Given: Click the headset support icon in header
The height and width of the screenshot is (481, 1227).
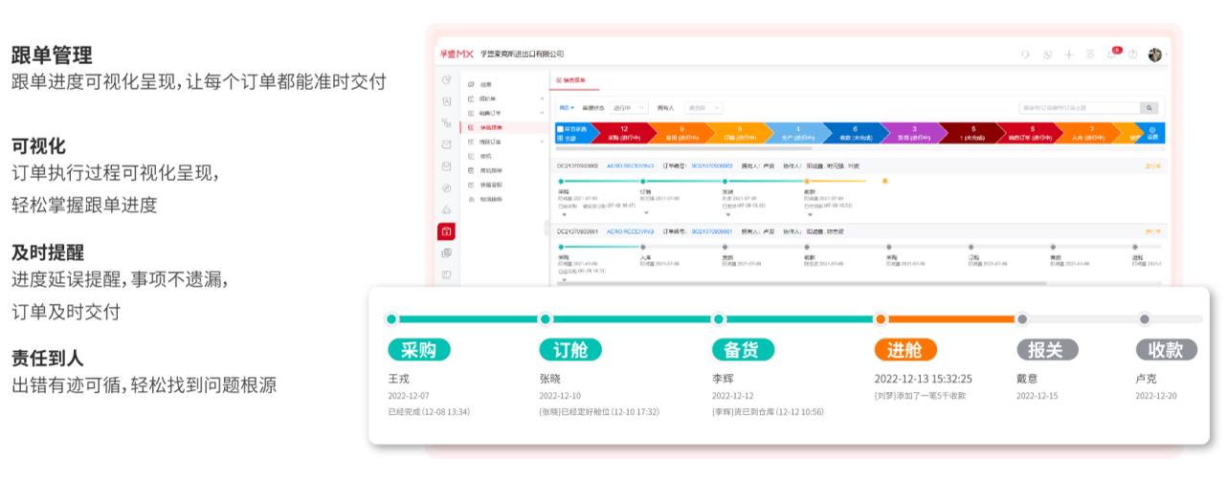Looking at the screenshot, I should (x=1026, y=55).
